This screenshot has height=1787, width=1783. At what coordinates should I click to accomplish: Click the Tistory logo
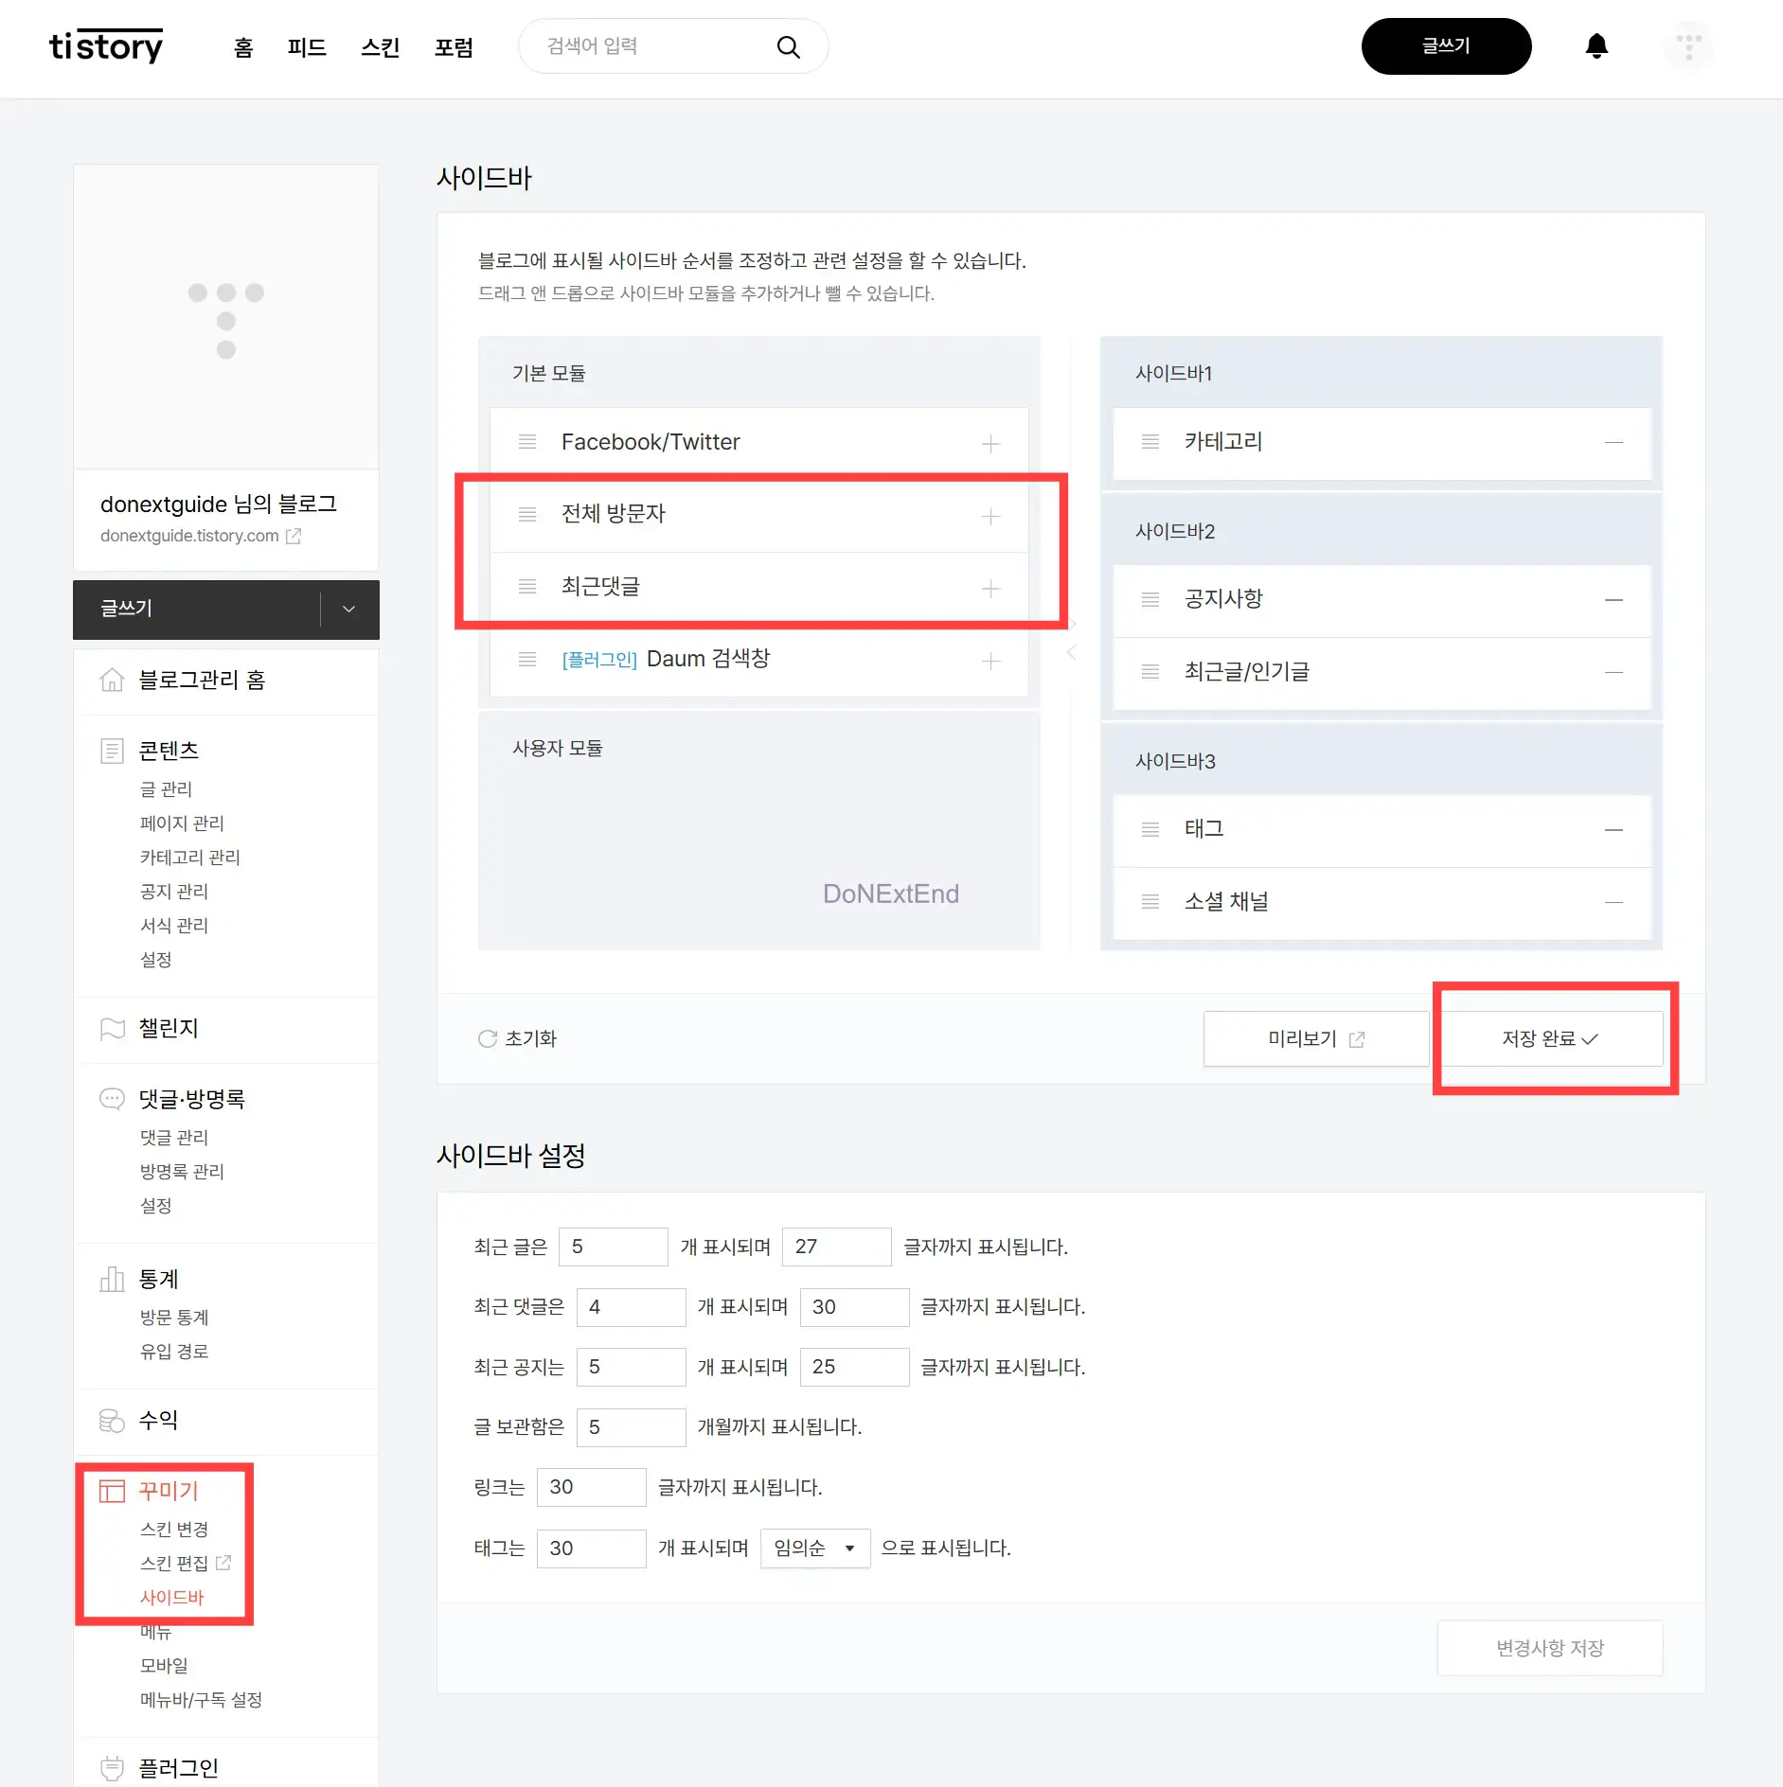[106, 45]
